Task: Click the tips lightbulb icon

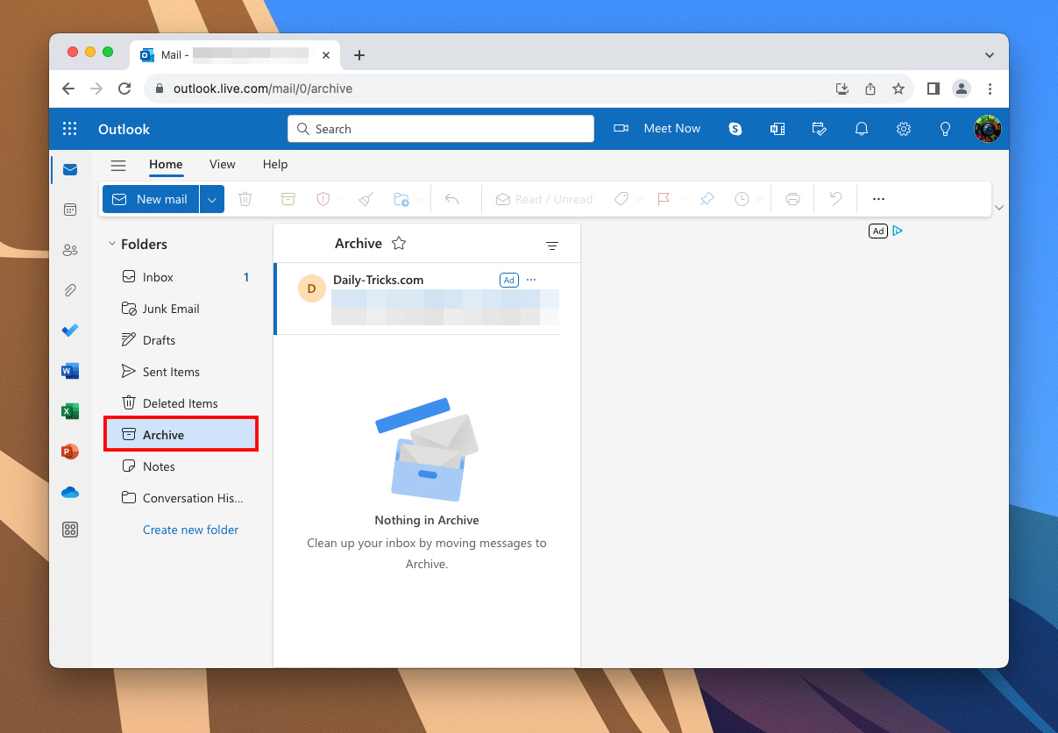Action: coord(946,129)
